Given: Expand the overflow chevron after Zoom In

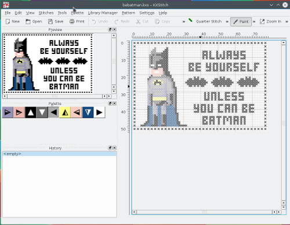Looking at the screenshot, I should [x=287, y=21].
